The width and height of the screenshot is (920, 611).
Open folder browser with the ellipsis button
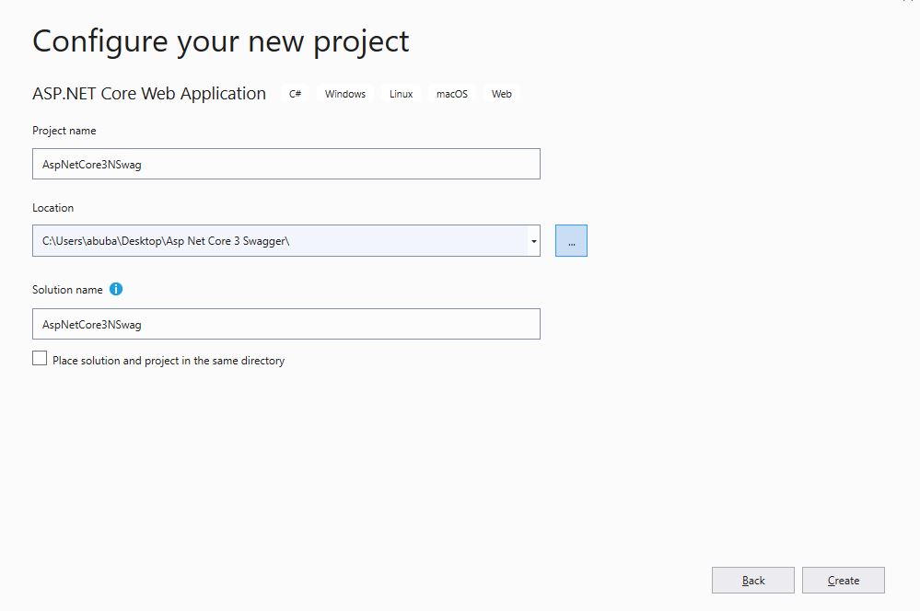click(x=571, y=240)
